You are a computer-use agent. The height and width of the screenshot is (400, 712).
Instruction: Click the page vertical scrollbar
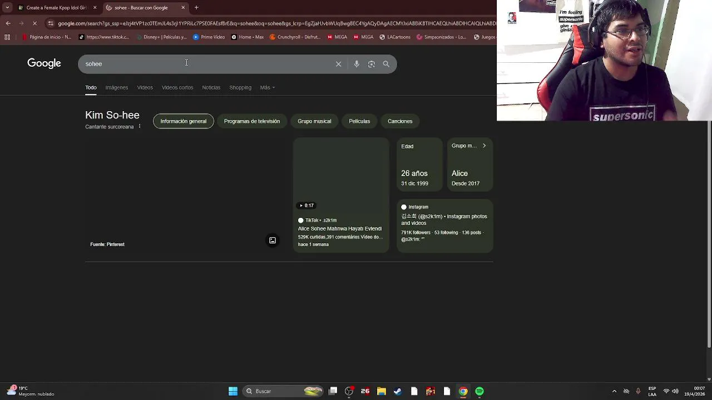[709, 233]
